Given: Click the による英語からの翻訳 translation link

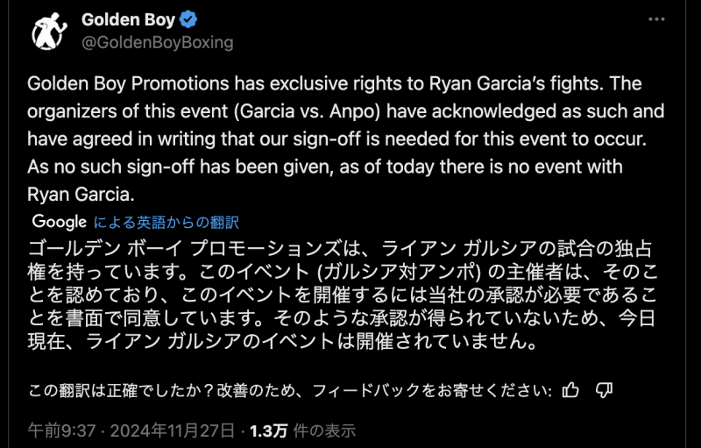Looking at the screenshot, I should click(166, 223).
